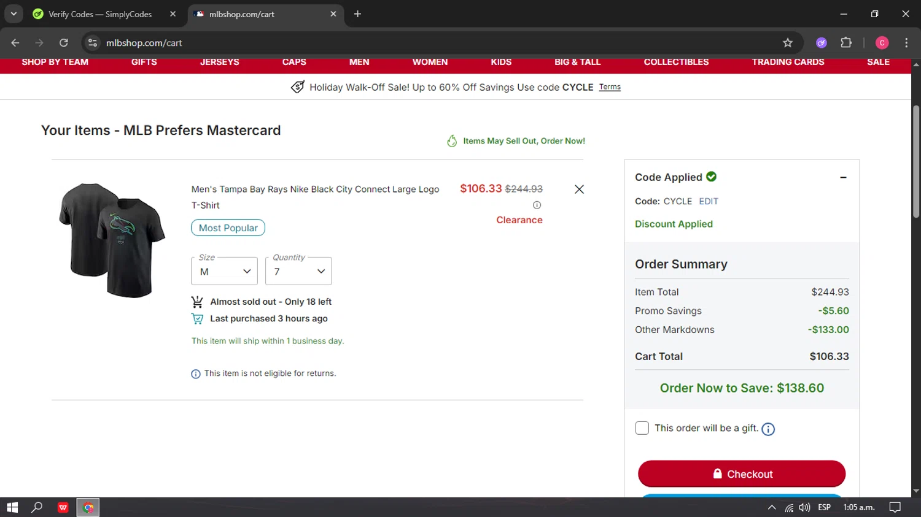Open the tab search dropdown arrow

pos(14,14)
